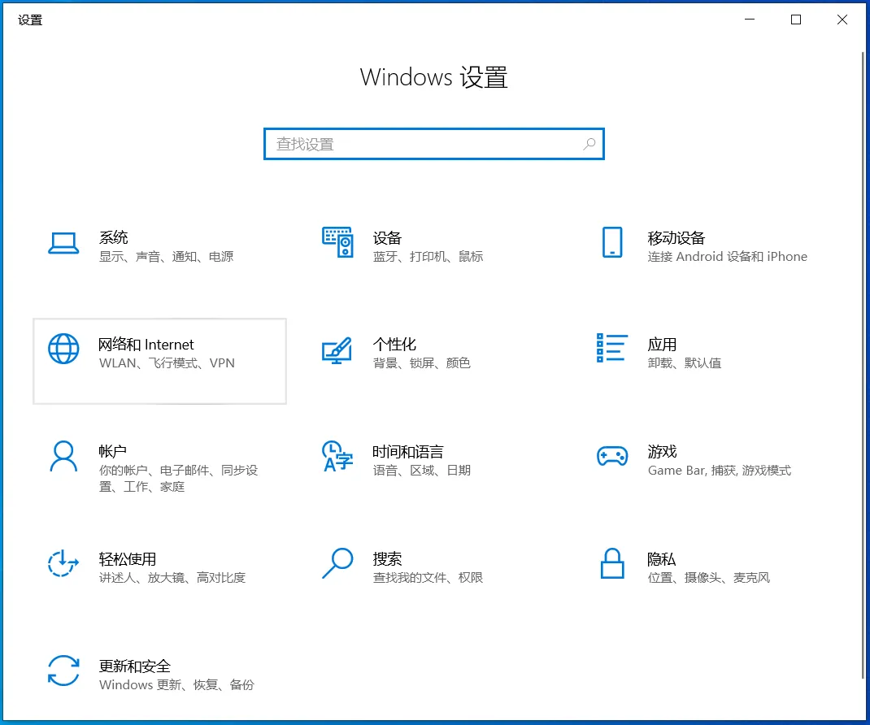870x725 pixels.
Task: Click text Game Bar, 捕获, 游戏模式
Action: (720, 471)
